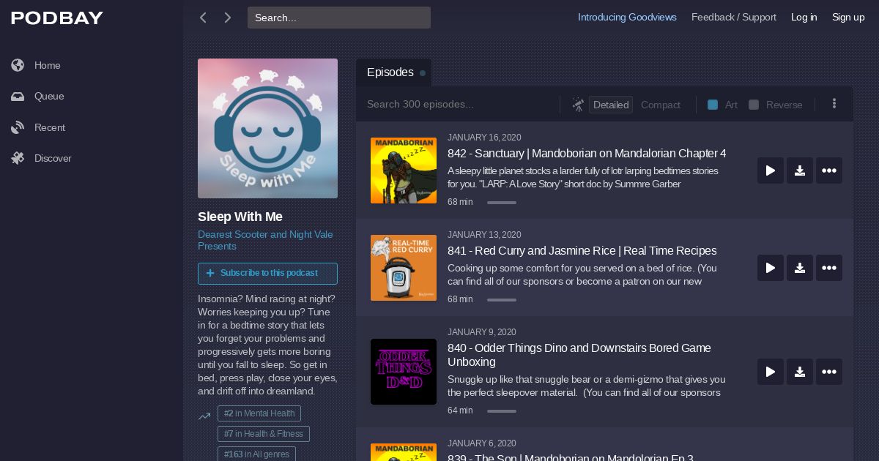Switch to Compact view
This screenshot has height=461, width=879.
pyautogui.click(x=661, y=105)
